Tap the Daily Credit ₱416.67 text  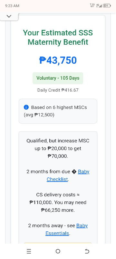click(x=58, y=90)
